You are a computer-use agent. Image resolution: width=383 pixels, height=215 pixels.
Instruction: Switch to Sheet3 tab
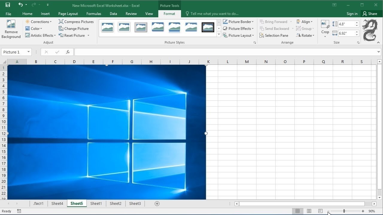(x=135, y=204)
